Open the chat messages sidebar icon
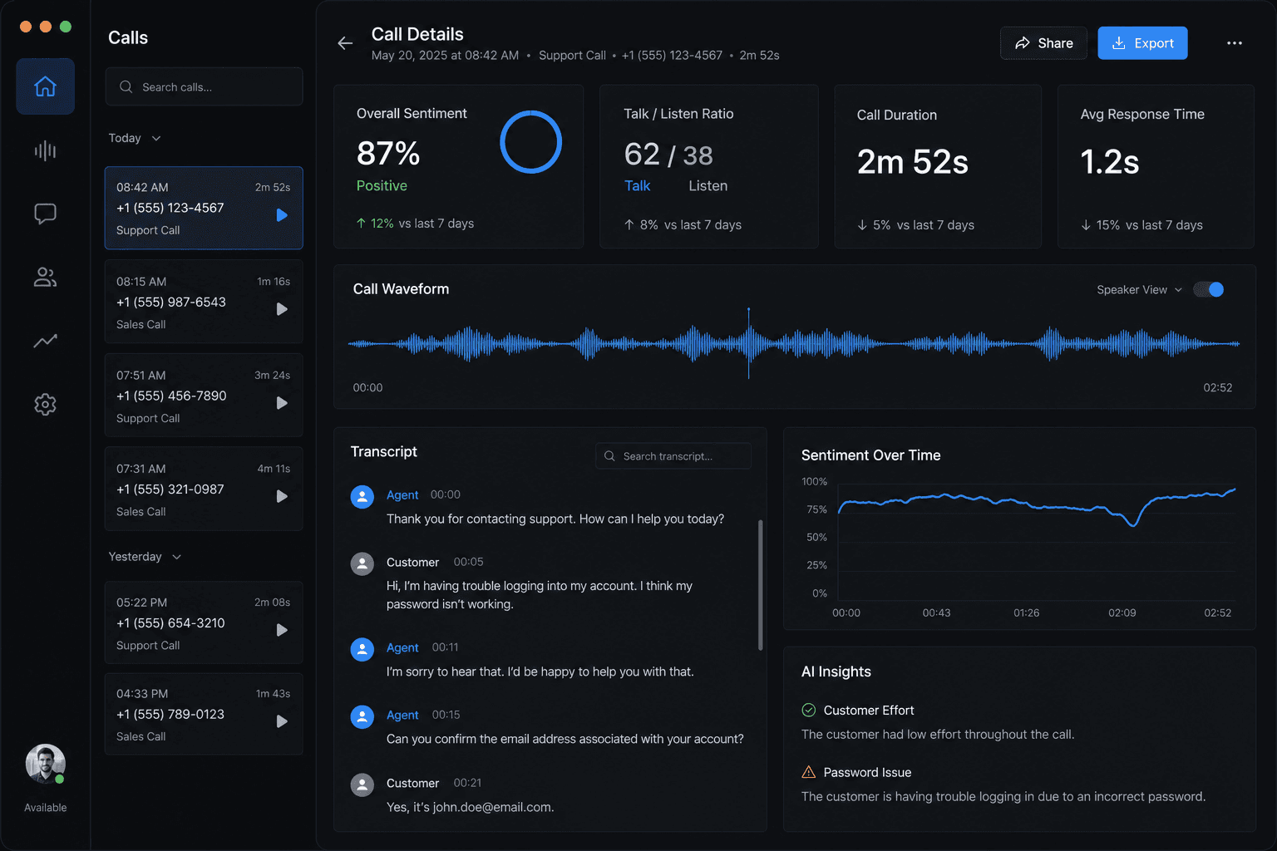1277x851 pixels. [45, 214]
